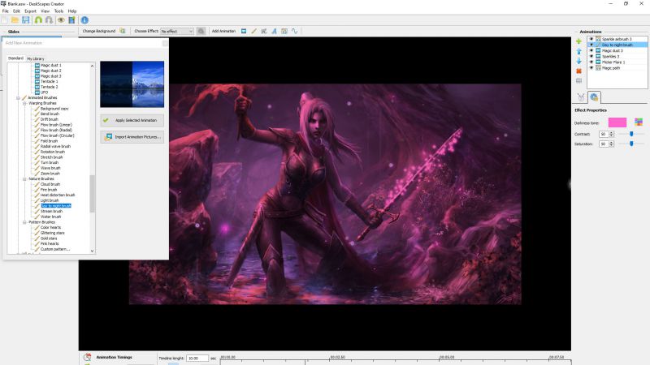650x365 pixels.
Task: Preview with the eye toolbar icon
Action: tap(61, 19)
